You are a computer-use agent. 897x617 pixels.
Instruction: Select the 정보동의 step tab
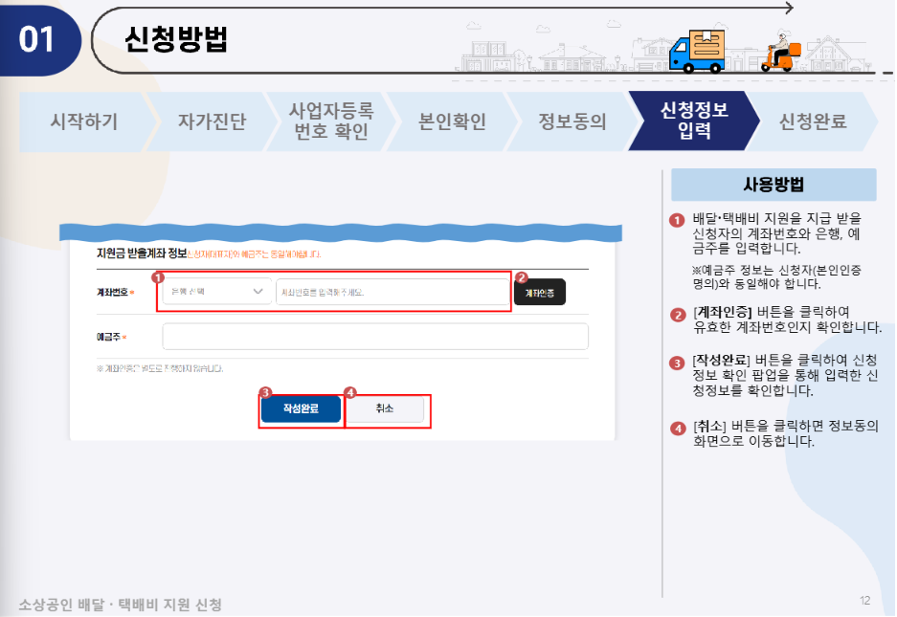572,121
